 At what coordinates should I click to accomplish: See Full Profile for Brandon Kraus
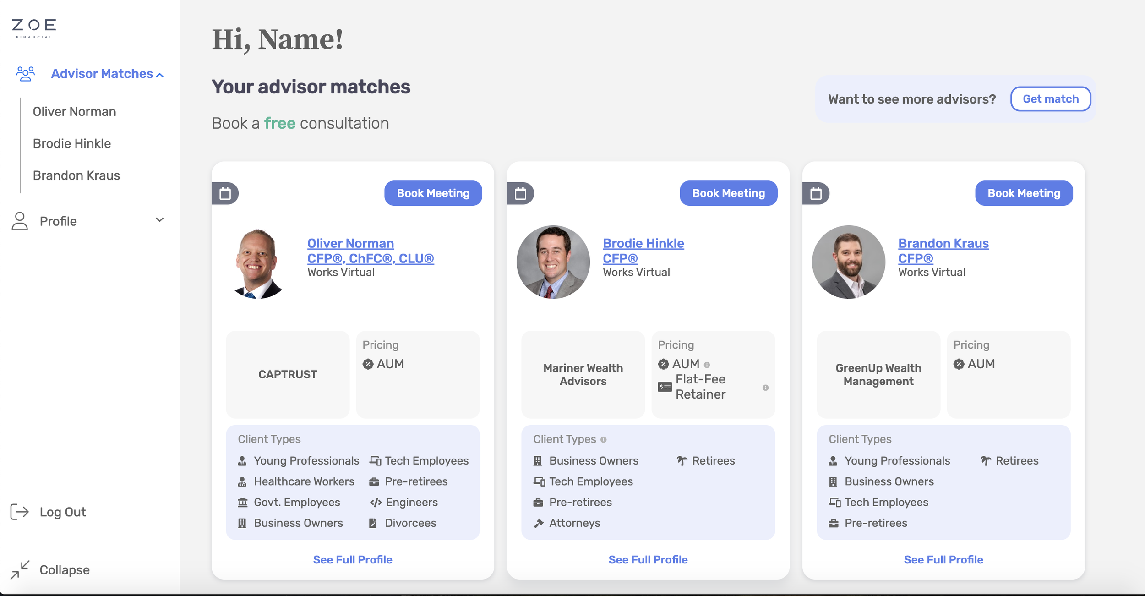943,559
